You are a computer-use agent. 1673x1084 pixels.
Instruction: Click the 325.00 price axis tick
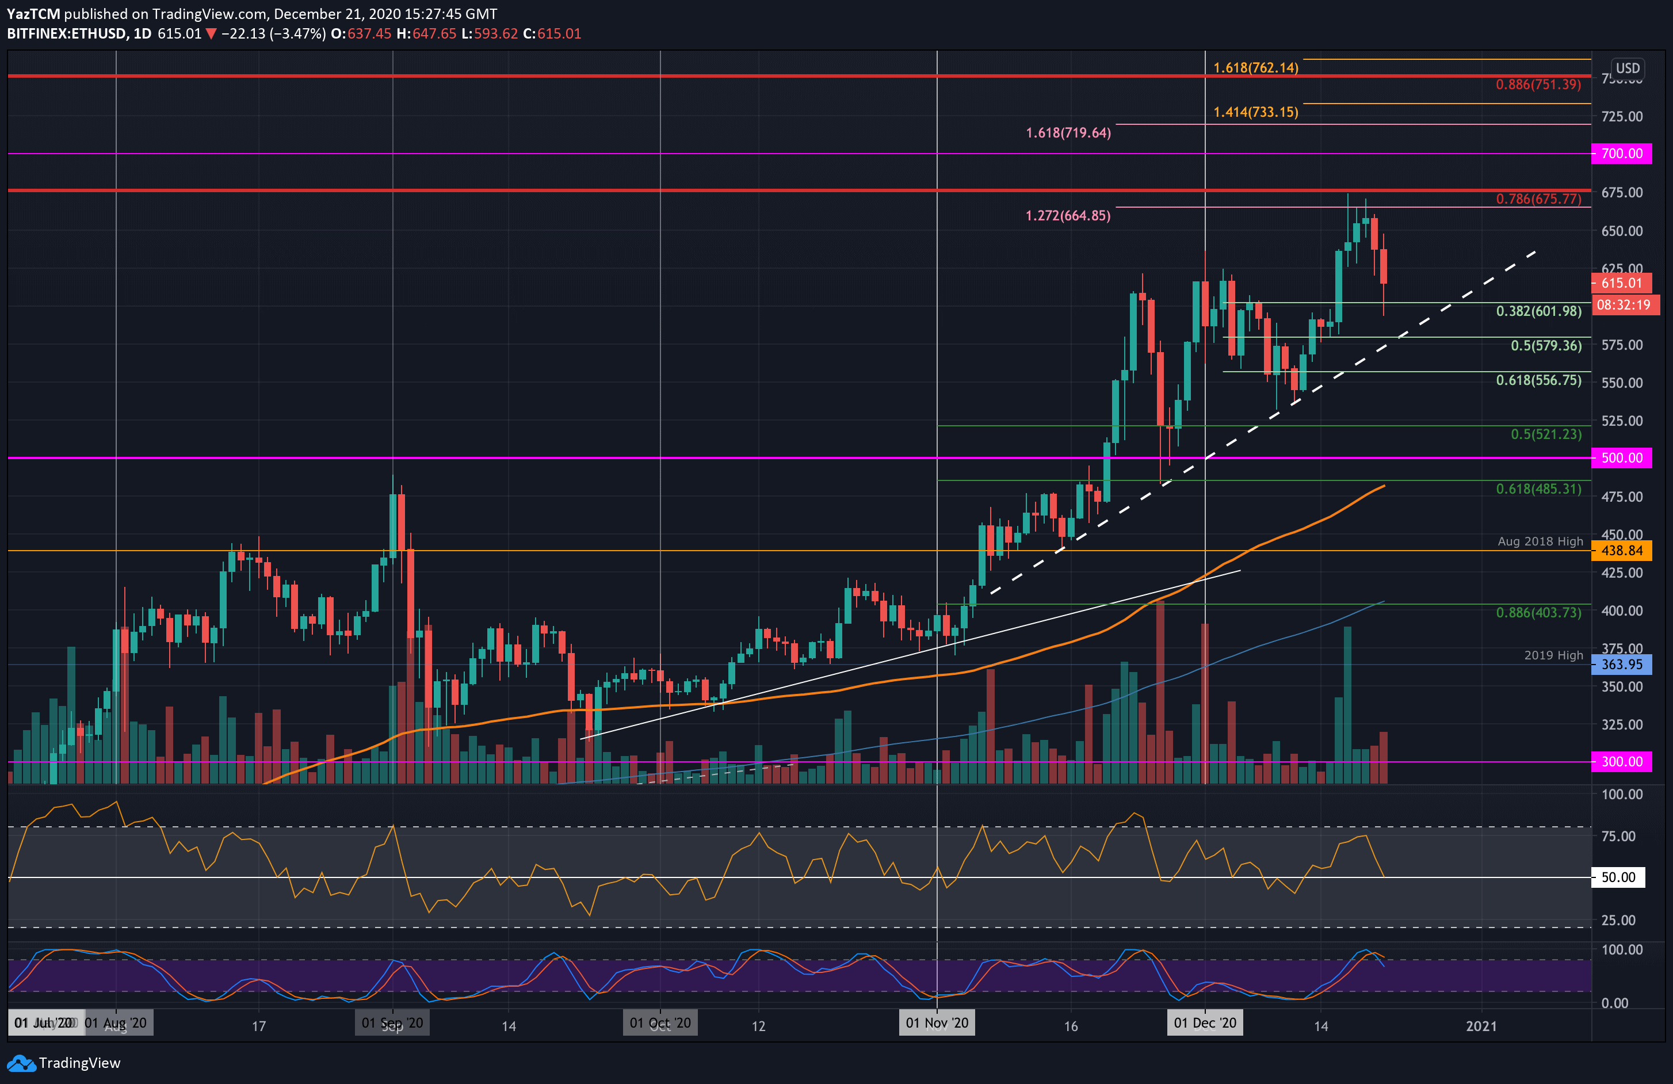click(1622, 724)
